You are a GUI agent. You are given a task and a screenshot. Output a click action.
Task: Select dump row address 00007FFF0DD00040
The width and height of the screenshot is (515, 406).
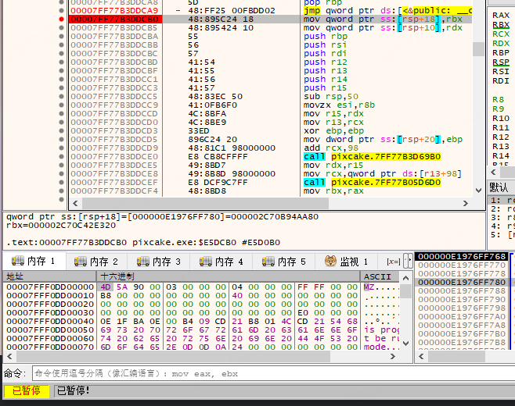pyautogui.click(x=50, y=322)
